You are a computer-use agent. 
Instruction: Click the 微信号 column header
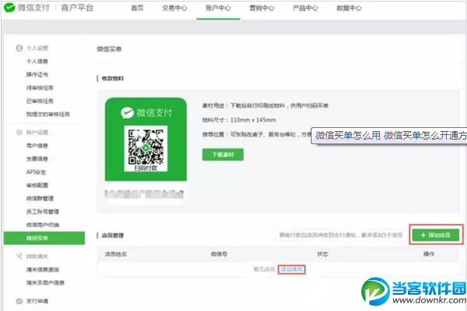(x=219, y=254)
